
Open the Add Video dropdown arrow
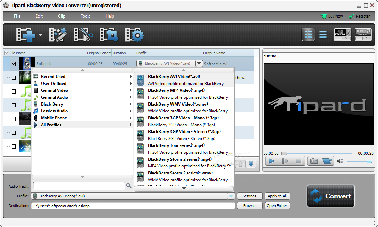click(40, 35)
